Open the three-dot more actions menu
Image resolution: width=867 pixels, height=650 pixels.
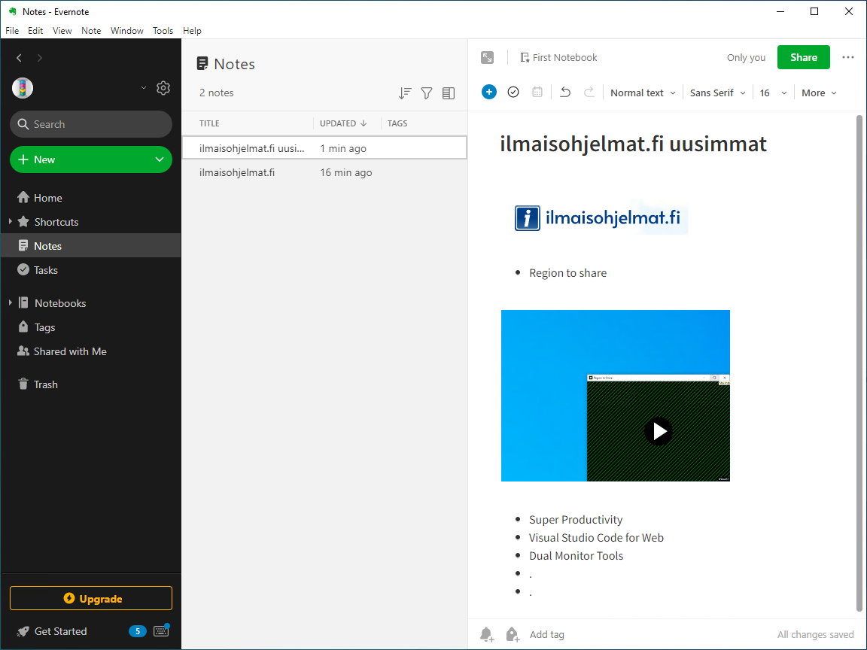click(848, 57)
